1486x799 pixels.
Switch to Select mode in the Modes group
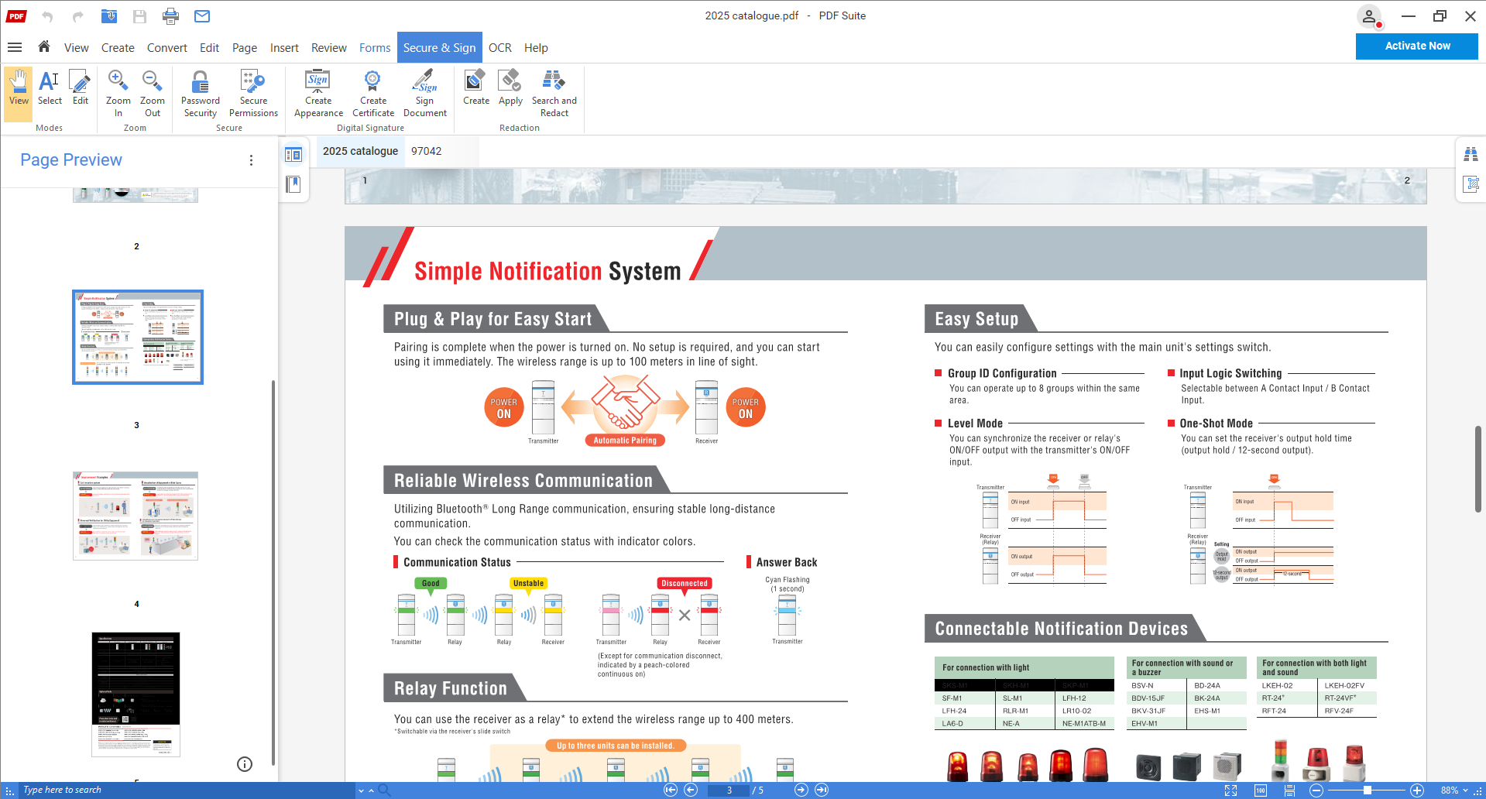(49, 91)
